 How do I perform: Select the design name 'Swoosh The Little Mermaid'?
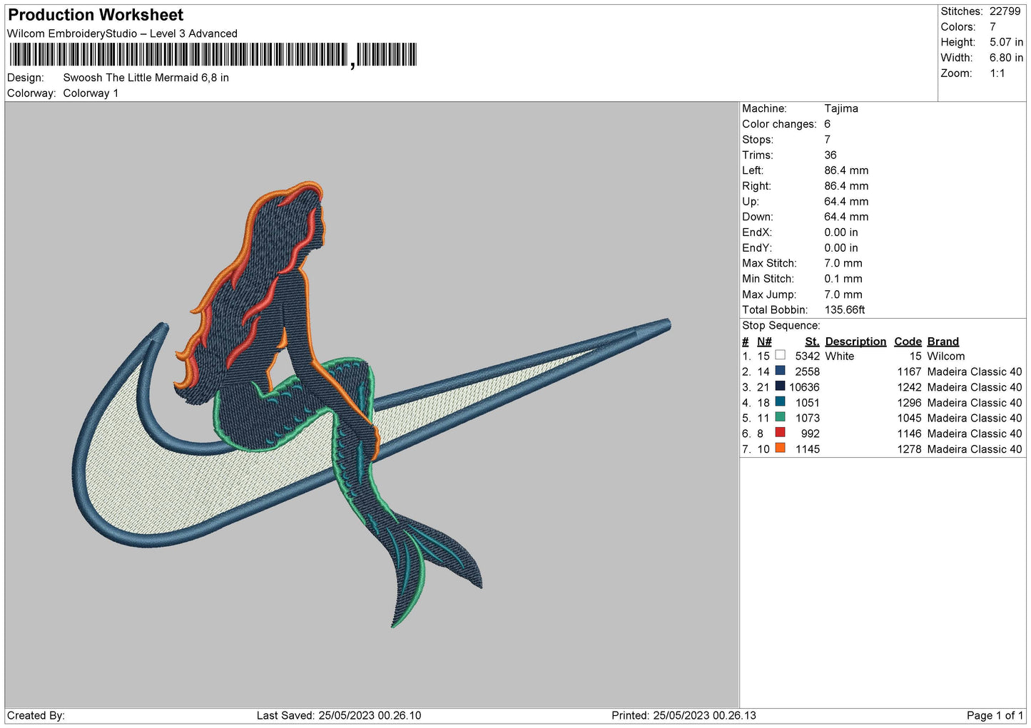pyautogui.click(x=146, y=78)
